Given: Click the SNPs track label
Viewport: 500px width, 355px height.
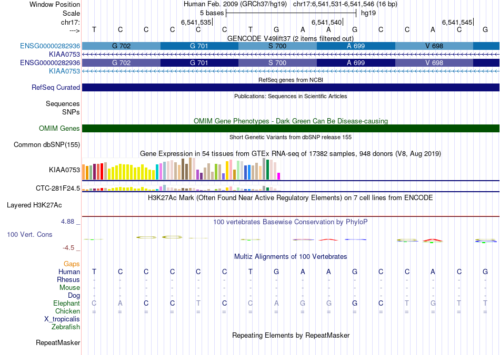Looking at the screenshot, I should [71, 112].
